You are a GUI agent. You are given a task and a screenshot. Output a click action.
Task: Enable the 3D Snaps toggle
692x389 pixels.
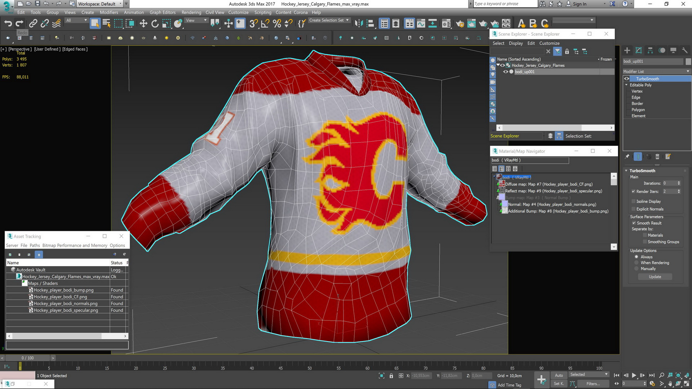pyautogui.click(x=253, y=23)
